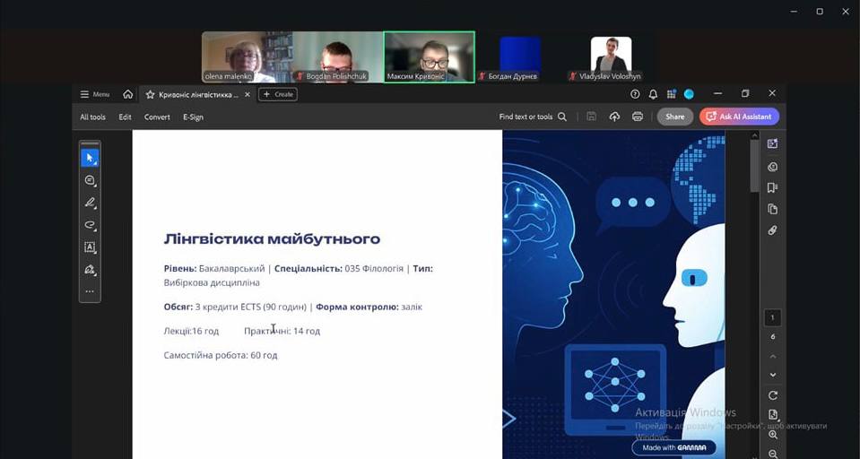Launch Ask AI Assistant

point(739,117)
